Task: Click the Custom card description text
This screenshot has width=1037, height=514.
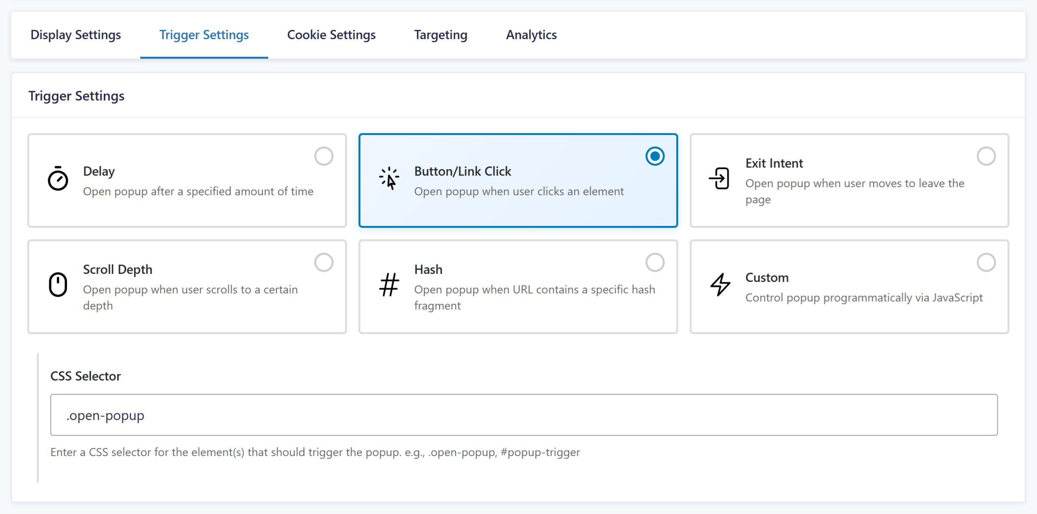Action: [864, 298]
